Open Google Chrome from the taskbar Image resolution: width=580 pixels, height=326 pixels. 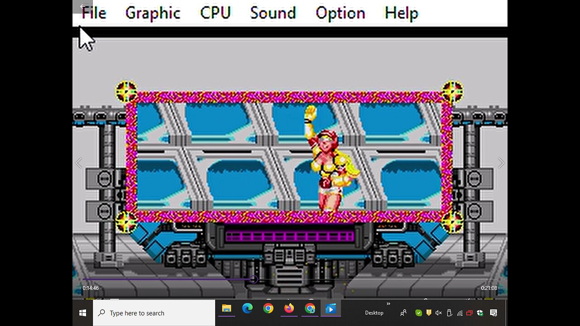click(x=268, y=309)
